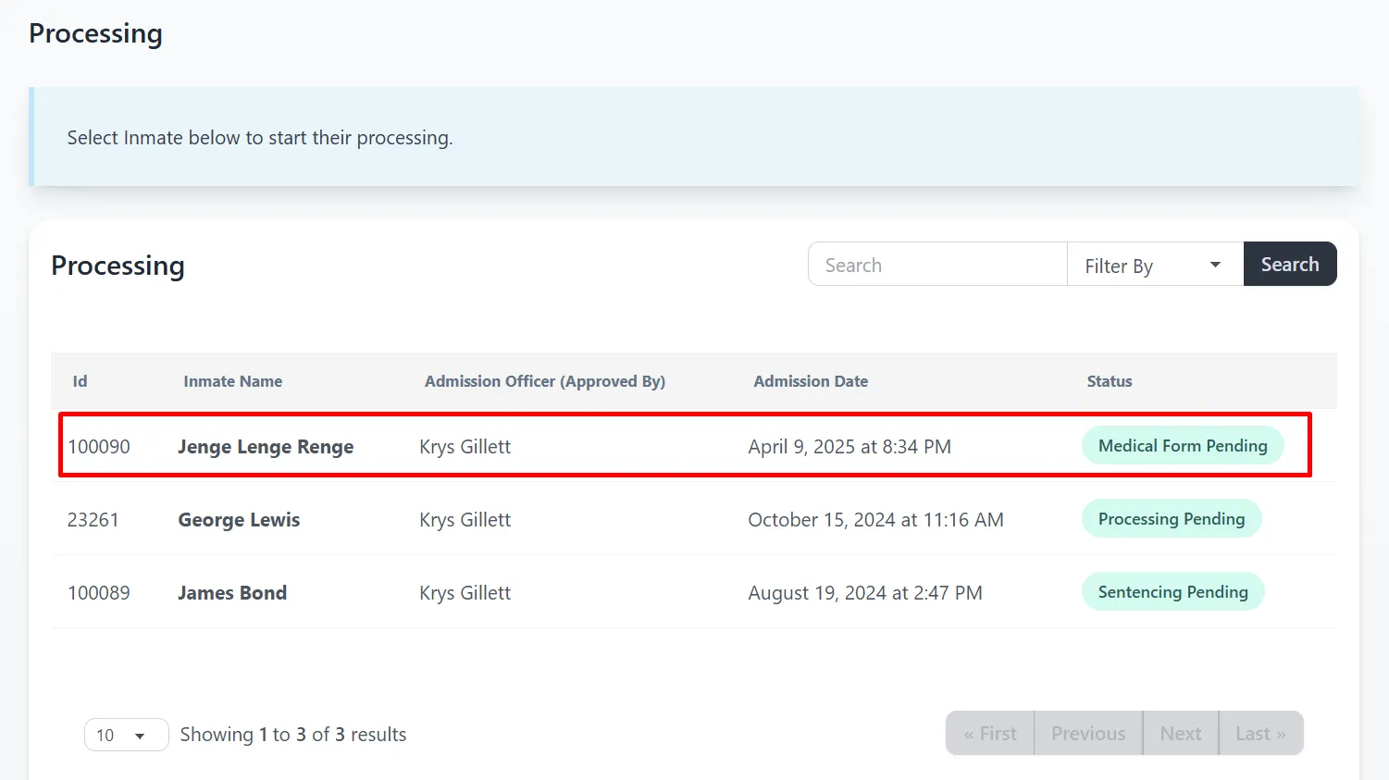Click the Previous pagination button
Image resolution: width=1389 pixels, height=780 pixels.
[x=1088, y=734]
